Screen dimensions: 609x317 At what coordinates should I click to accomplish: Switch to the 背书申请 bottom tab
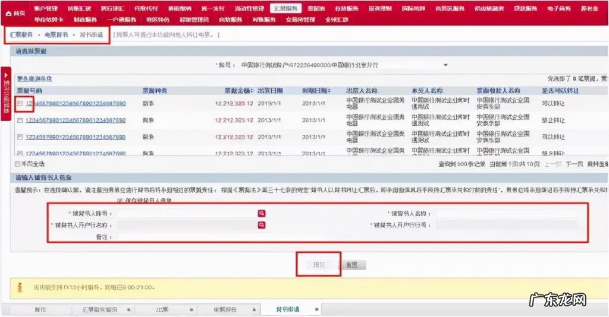point(287,309)
